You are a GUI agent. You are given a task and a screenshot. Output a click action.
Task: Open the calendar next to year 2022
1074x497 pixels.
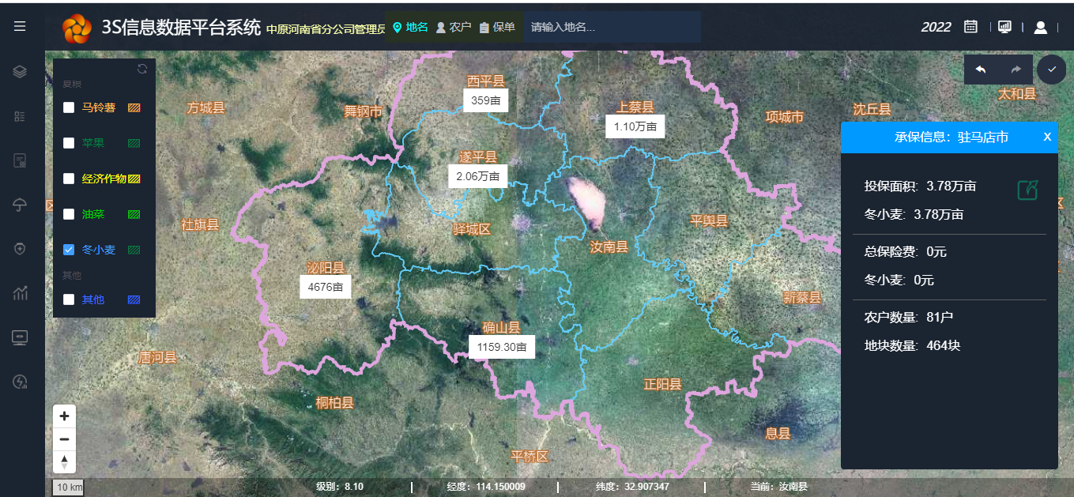click(970, 27)
